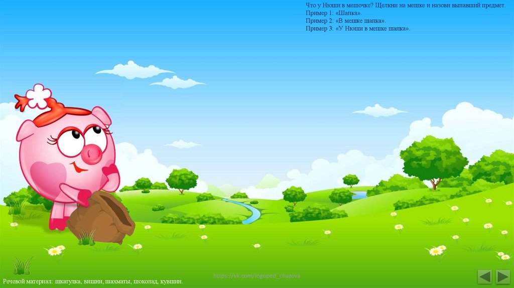Select the line 'Пример 2: «В мешке шапка».'
The image size is (514, 288).
pyautogui.click(x=345, y=21)
